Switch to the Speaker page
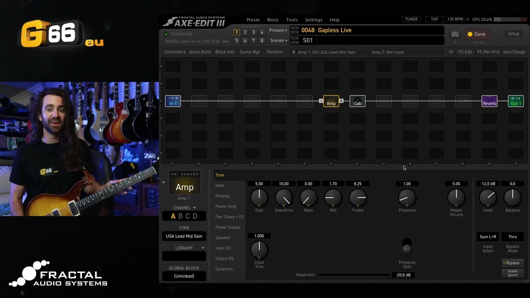The width and height of the screenshot is (530, 298). [223, 238]
